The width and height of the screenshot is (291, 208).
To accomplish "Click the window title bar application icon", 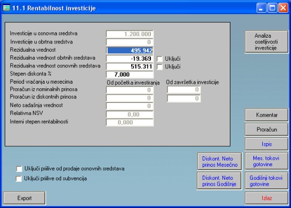I will pyautogui.click(x=6, y=8).
